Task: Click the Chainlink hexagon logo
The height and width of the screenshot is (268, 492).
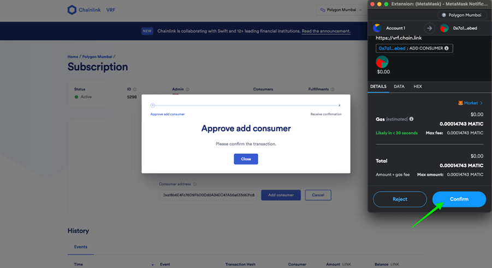Action: (x=72, y=10)
